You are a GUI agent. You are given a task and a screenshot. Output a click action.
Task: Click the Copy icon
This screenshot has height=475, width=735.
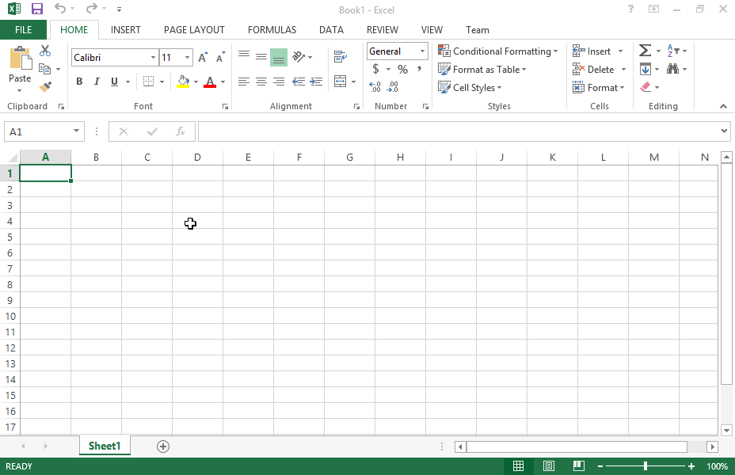(44, 69)
